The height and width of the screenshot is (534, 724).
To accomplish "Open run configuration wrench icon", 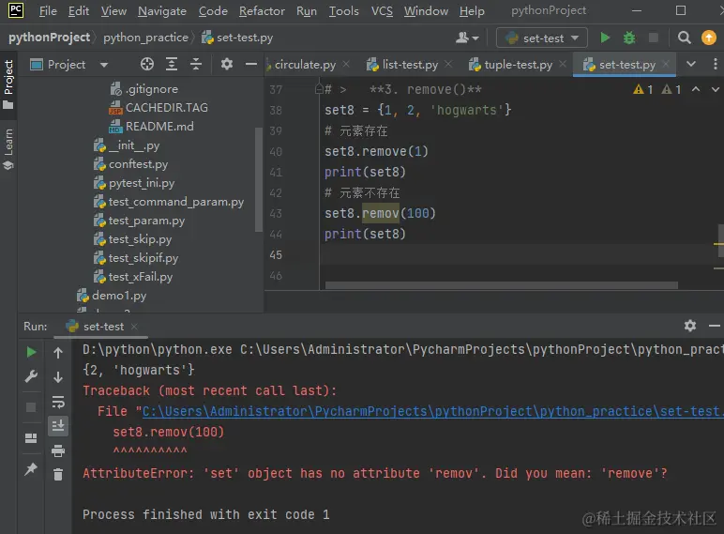I will [x=31, y=377].
